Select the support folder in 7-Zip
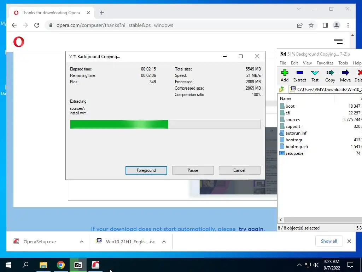This screenshot has width=362, height=272. tap(293, 126)
